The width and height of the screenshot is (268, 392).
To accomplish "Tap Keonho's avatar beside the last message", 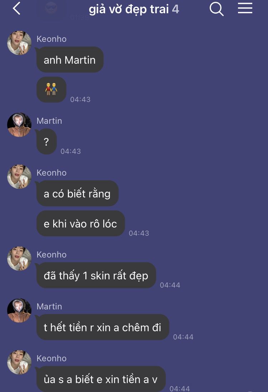I will tap(19, 362).
